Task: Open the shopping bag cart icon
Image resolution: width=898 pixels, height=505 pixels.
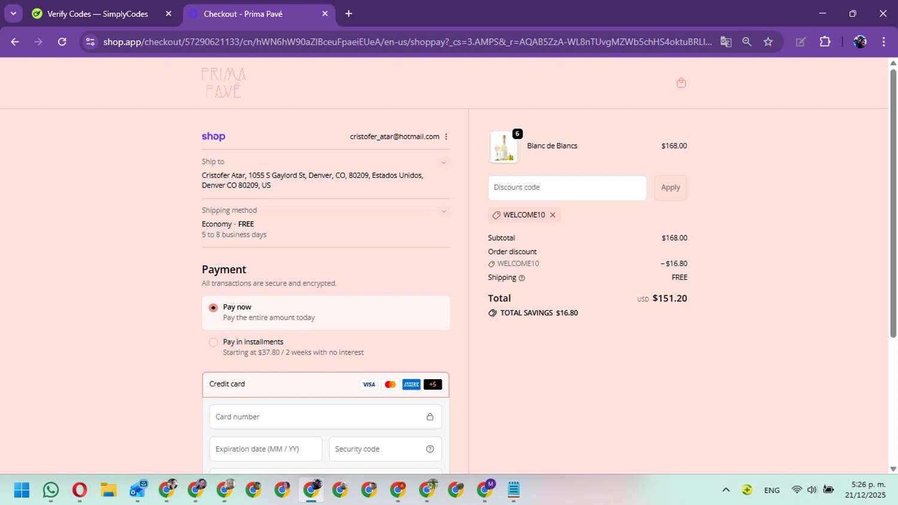Action: pyautogui.click(x=681, y=83)
